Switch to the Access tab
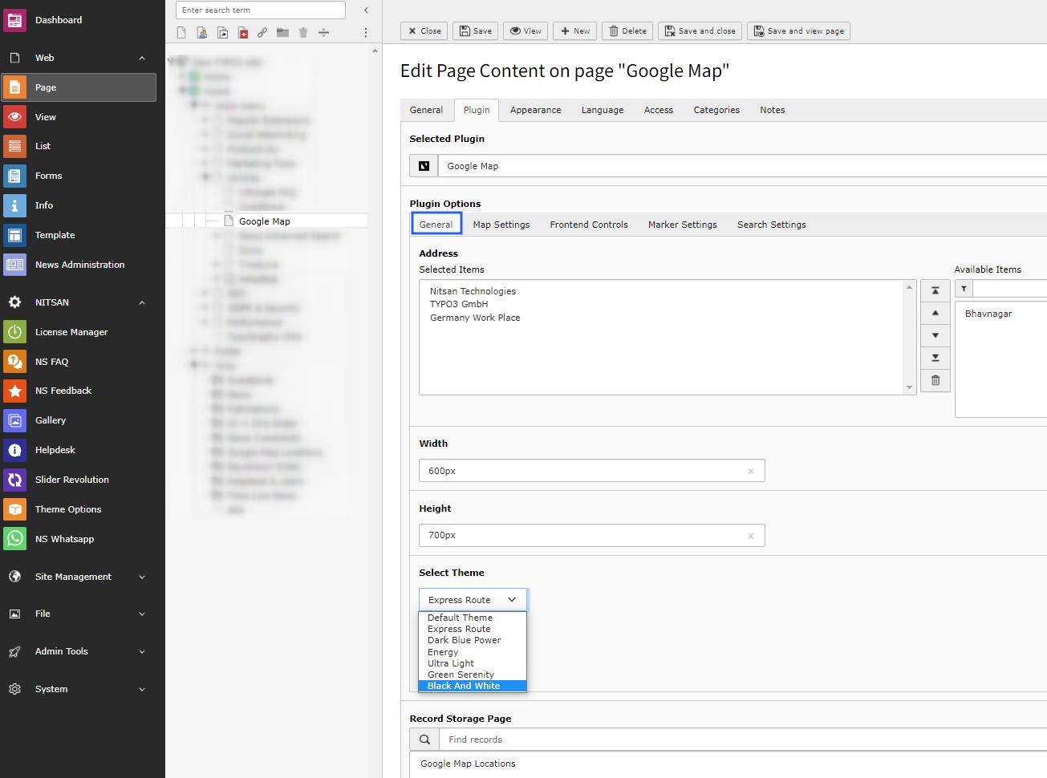Image resolution: width=1047 pixels, height=778 pixels. click(659, 110)
